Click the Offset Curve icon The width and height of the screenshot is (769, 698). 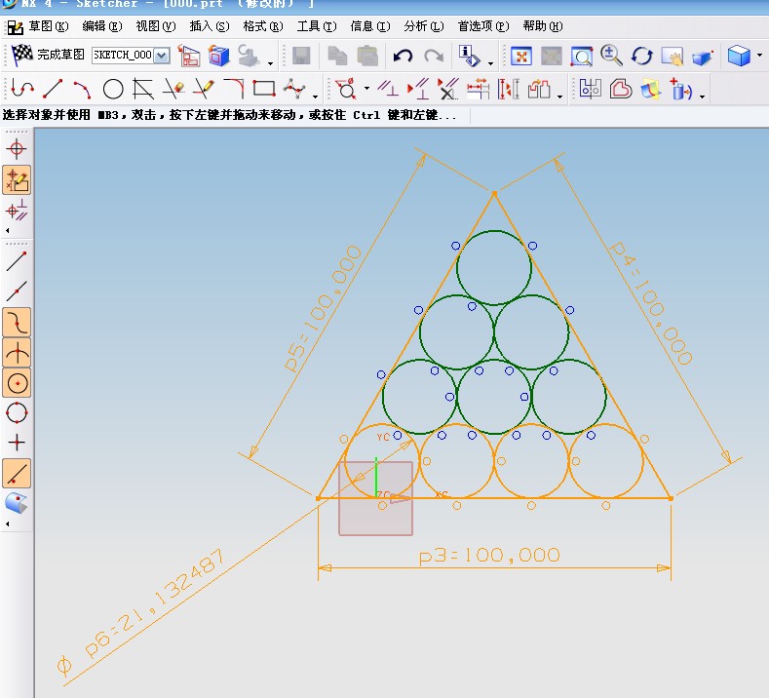pyautogui.click(x=621, y=90)
